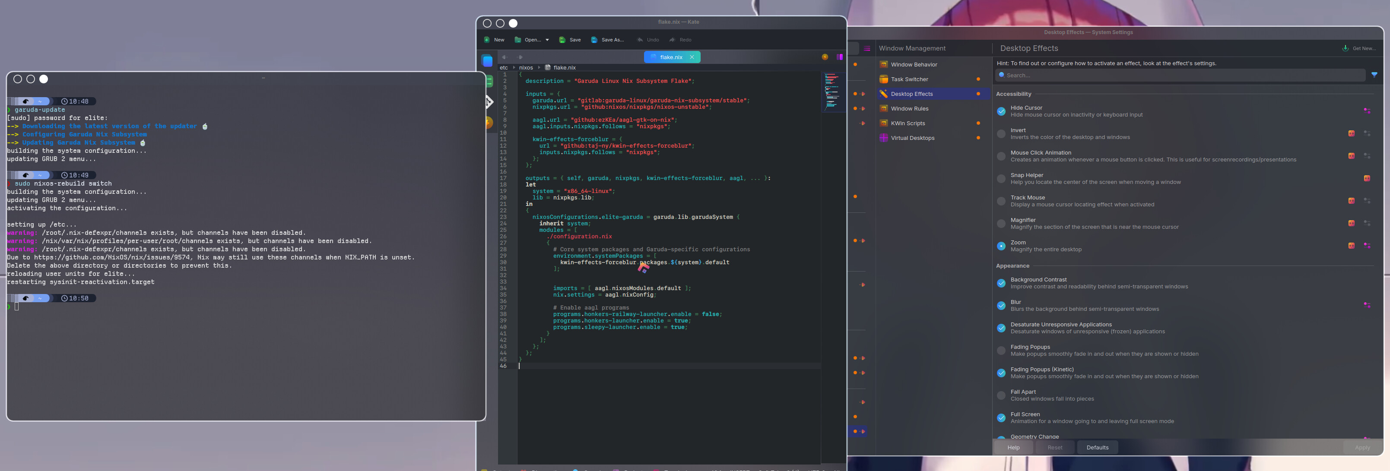Screen dimensions: 1390x471
Task: Select Window Rules in the sidebar
Action: coord(909,108)
